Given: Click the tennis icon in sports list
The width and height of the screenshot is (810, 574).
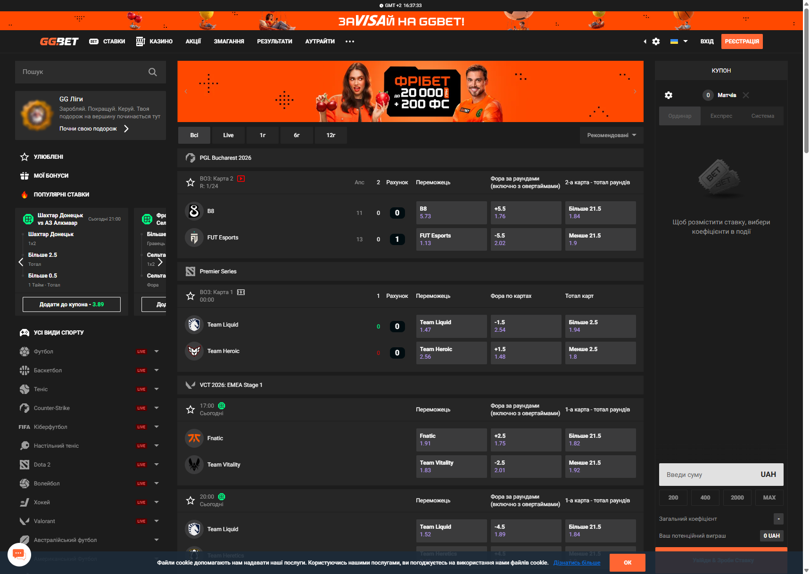Looking at the screenshot, I should (25, 389).
